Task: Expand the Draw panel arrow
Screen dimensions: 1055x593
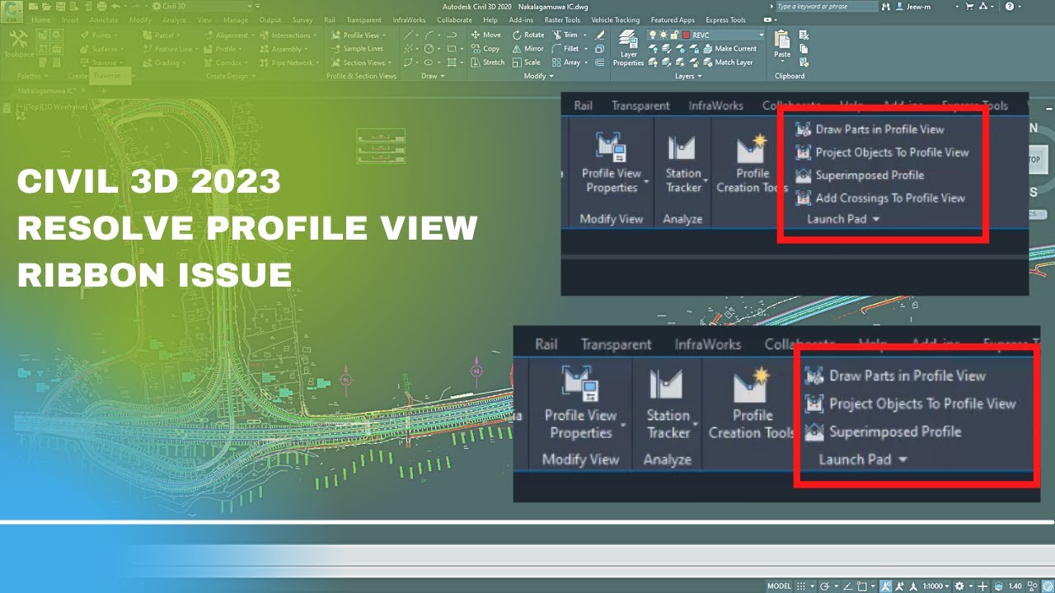Action: pyautogui.click(x=443, y=76)
